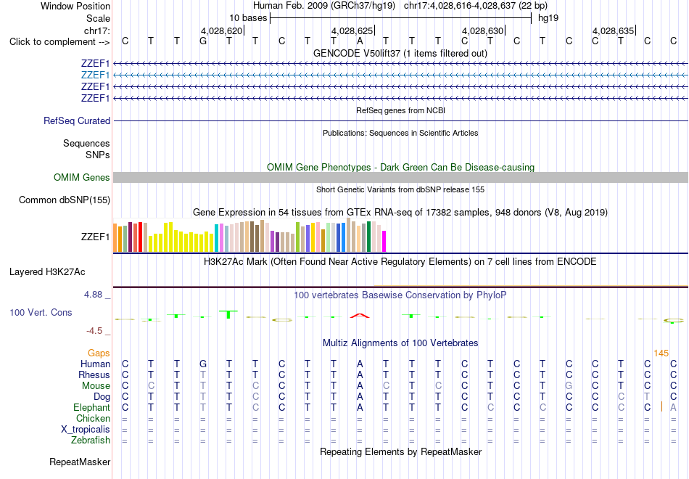The height and width of the screenshot is (479, 689).
Task: Click 'Click to complement -->' to complement bases
Action: coord(59,42)
